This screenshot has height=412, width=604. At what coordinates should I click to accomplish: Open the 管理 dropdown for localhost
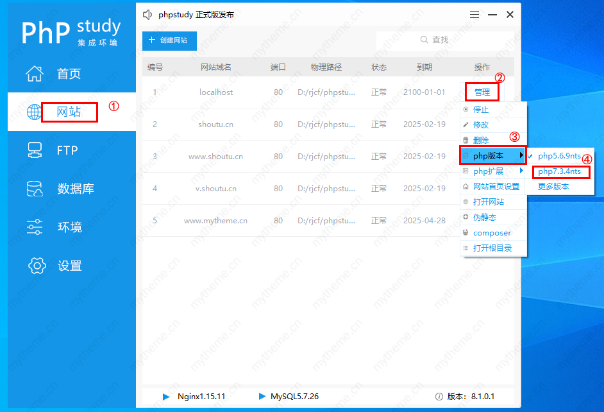482,92
